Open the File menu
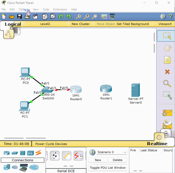Viewport: 175px width, 173px height. (x=4, y=9)
